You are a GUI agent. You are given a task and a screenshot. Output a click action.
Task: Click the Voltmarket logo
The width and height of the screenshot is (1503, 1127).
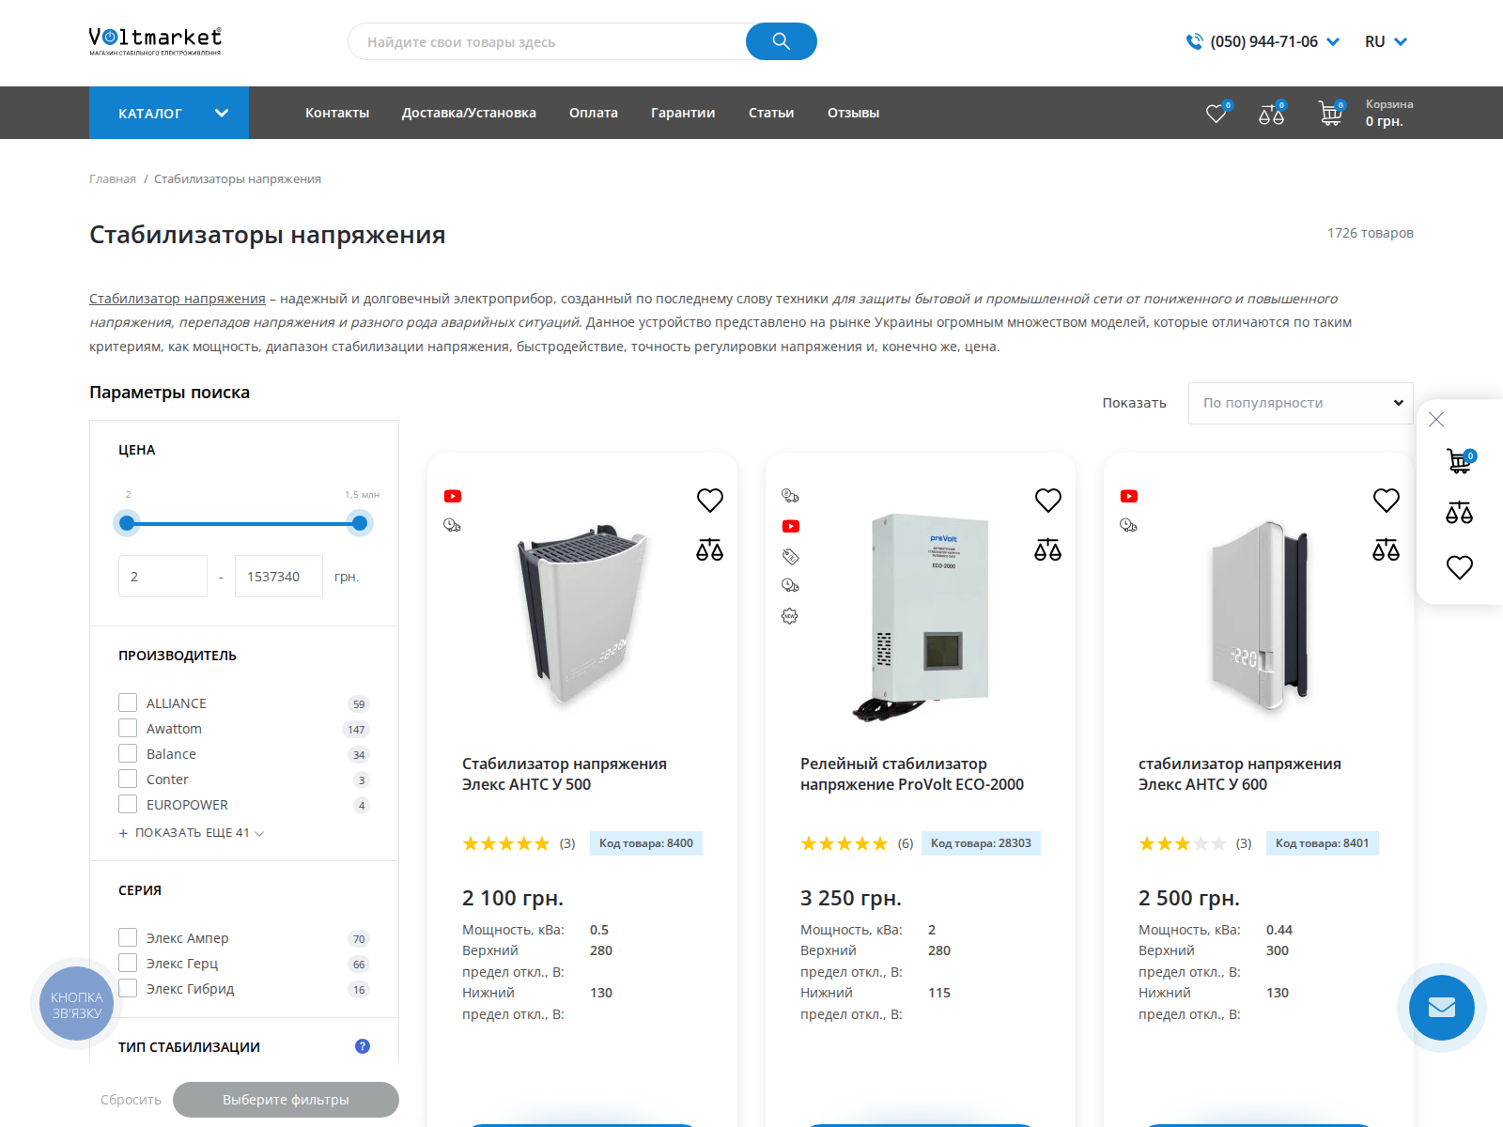[x=155, y=41]
